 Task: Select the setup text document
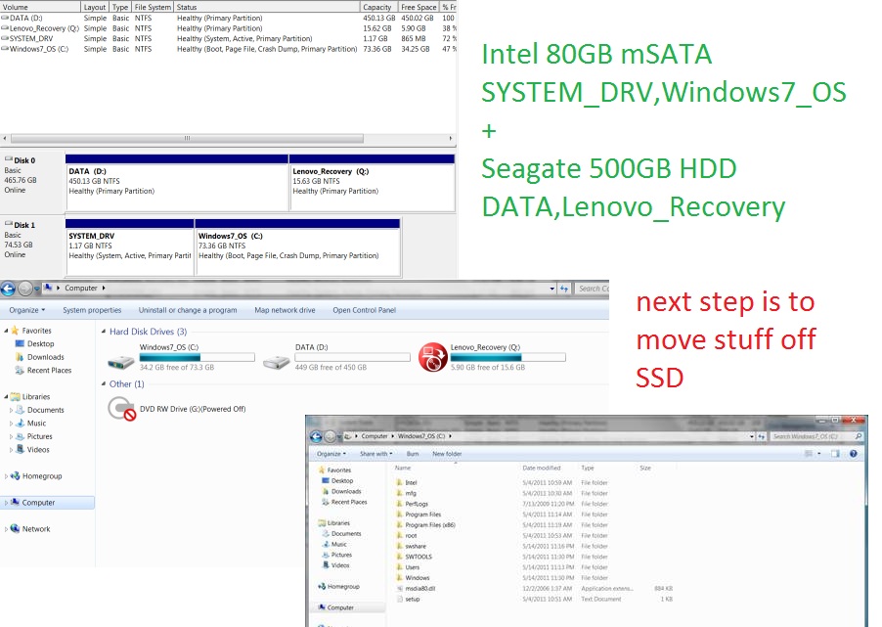(408, 600)
